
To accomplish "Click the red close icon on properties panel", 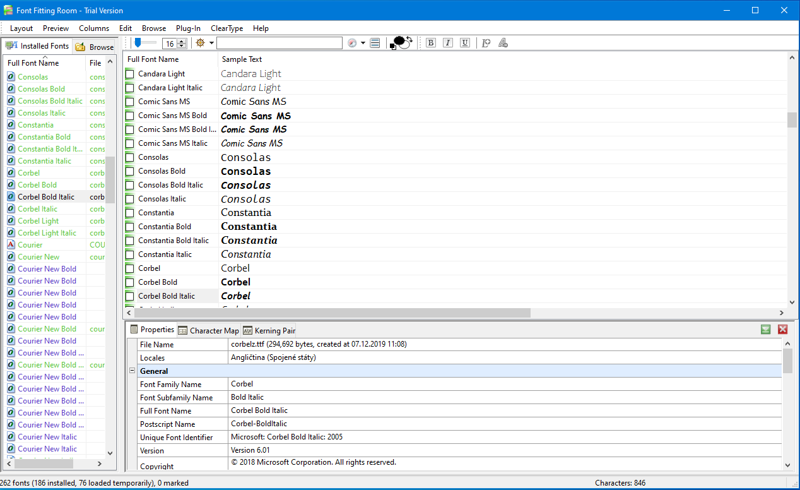I will [783, 330].
